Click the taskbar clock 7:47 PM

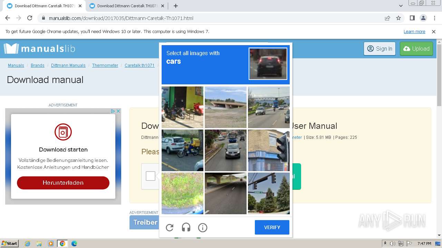(x=424, y=244)
